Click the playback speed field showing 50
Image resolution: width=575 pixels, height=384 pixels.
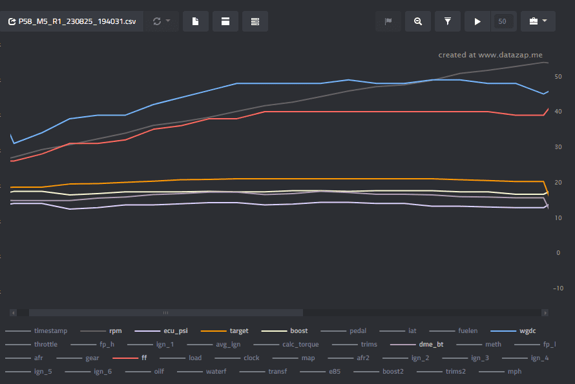(503, 21)
